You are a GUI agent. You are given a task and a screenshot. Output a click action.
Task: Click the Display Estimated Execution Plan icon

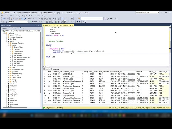pyautogui.click(x=44, y=22)
